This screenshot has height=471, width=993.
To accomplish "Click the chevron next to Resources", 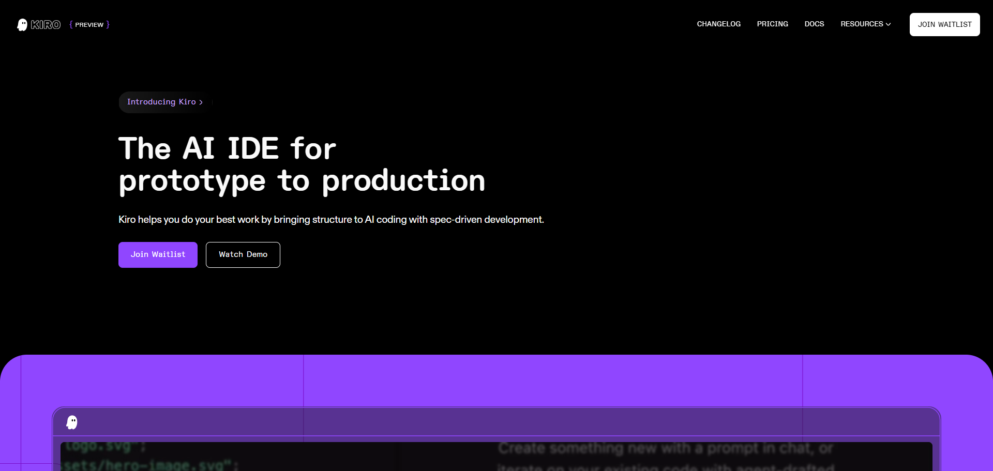I will click(888, 24).
